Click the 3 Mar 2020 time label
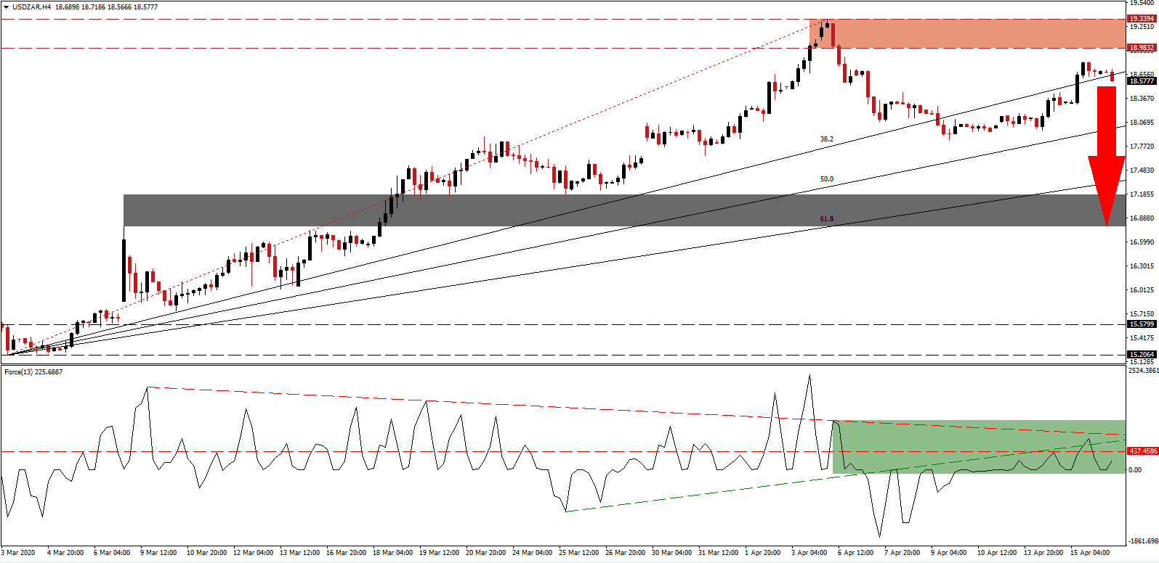 tap(19, 553)
